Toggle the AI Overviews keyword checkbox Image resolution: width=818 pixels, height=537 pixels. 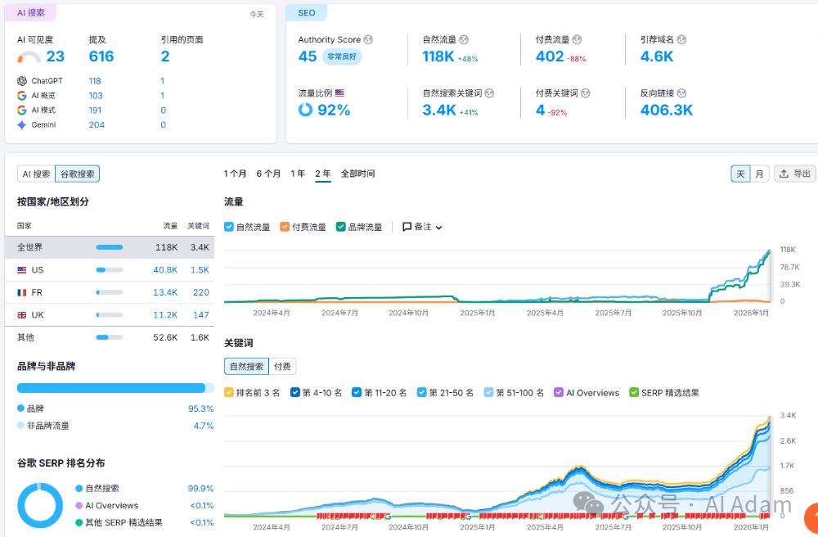[x=557, y=392]
